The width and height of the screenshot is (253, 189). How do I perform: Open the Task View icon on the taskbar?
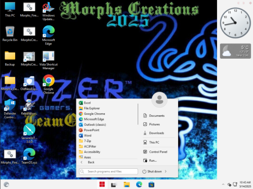114,184
